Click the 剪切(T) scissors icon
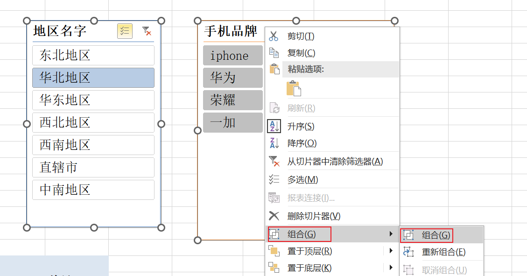This screenshot has height=276, width=527. point(274,36)
